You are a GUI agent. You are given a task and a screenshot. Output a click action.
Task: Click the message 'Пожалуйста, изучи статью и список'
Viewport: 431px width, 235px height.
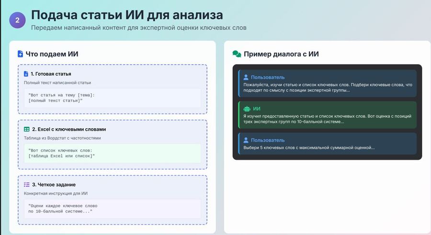tap(328, 88)
